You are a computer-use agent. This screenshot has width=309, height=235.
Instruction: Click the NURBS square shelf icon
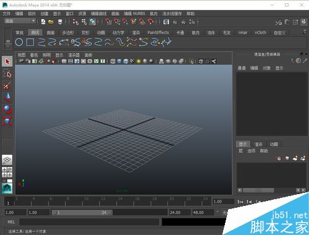30,42
